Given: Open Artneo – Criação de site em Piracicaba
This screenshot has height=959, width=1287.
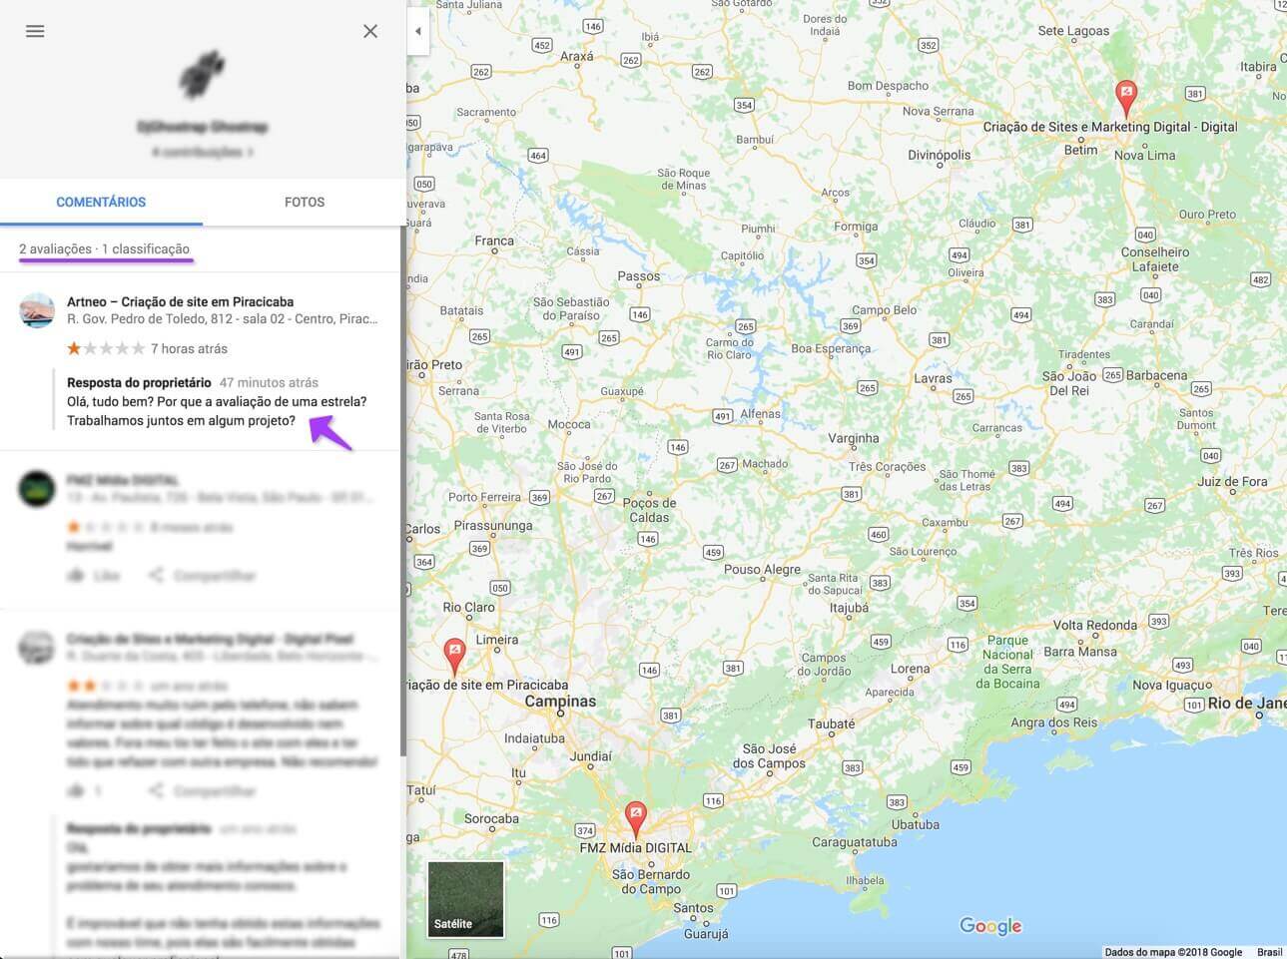Looking at the screenshot, I should pyautogui.click(x=180, y=301).
